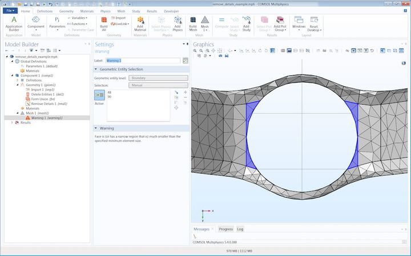Open the Parameters ribbon button

(x=57, y=23)
